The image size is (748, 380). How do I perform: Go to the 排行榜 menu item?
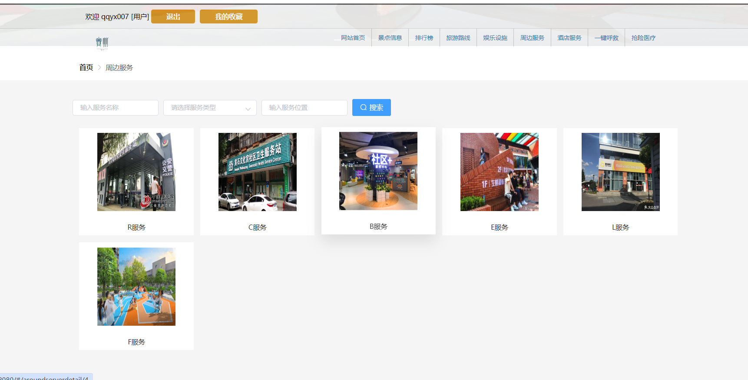point(424,38)
